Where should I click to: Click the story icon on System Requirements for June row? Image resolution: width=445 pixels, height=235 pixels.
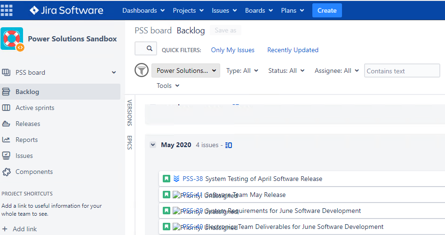click(x=167, y=211)
